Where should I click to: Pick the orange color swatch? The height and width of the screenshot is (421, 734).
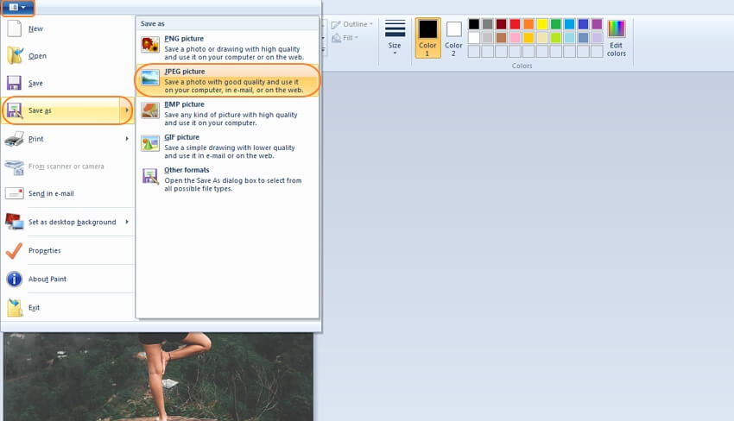(528, 24)
